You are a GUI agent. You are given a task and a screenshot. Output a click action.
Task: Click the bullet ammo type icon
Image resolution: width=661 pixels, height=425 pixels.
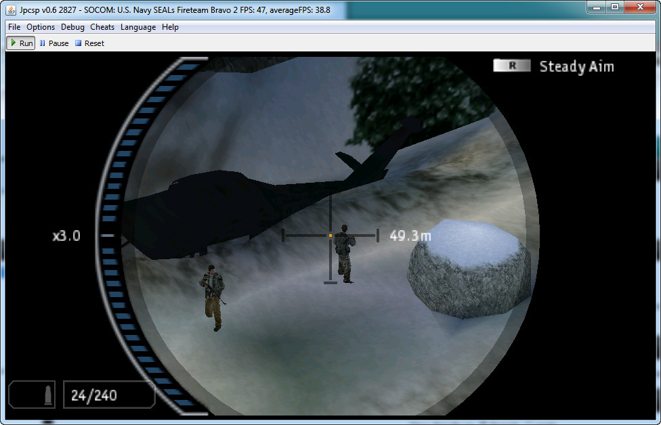48,395
